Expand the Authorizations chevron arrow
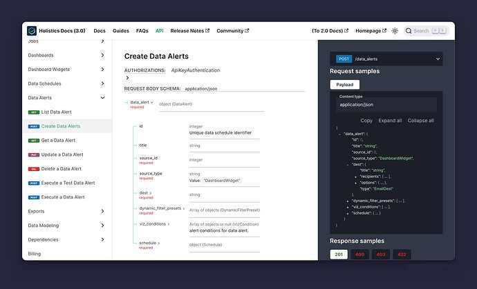Image resolution: width=477 pixels, height=289 pixels. (127, 78)
